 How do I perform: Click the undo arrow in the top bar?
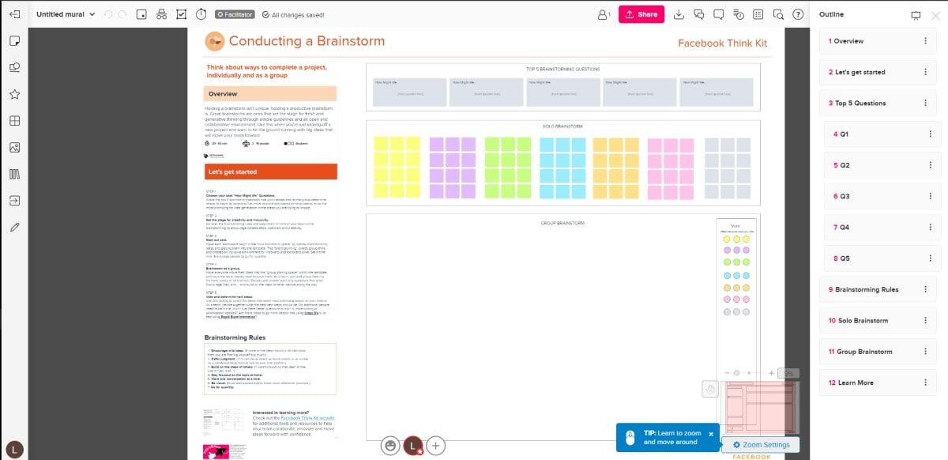click(x=108, y=14)
